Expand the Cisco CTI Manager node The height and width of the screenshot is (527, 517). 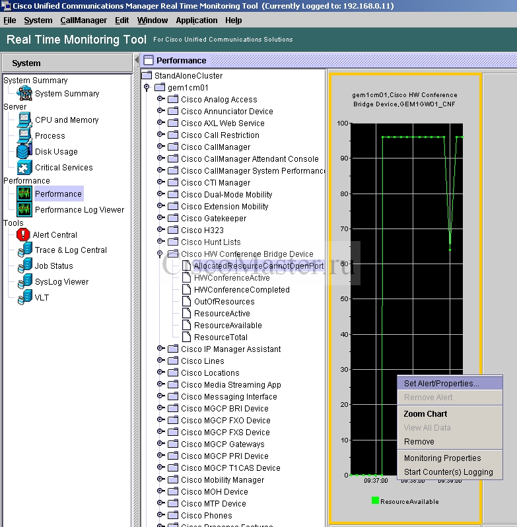coord(161,182)
